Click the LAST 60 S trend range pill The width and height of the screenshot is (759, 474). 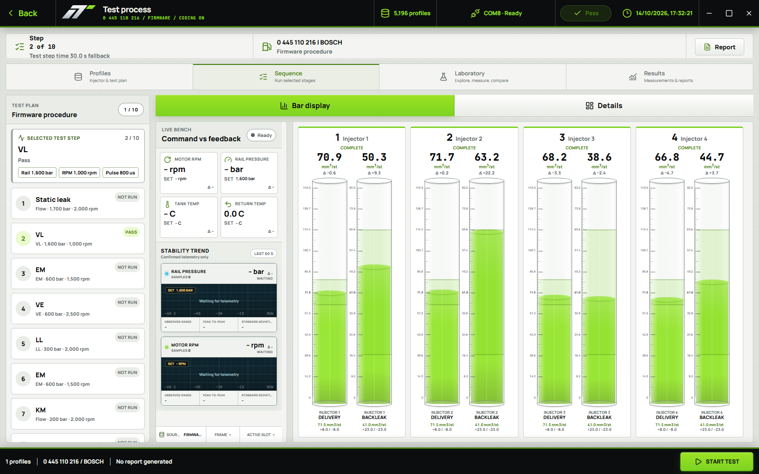tap(264, 254)
